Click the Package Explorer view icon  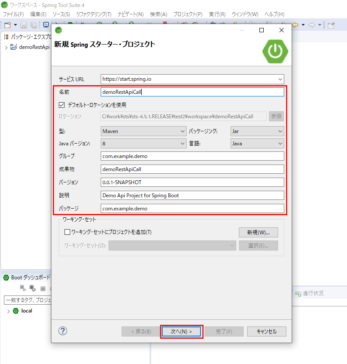tap(6, 37)
